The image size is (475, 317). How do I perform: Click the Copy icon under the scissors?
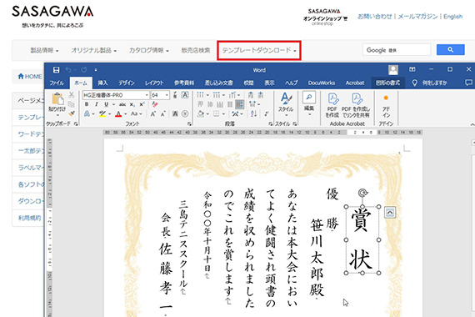pos(71,104)
